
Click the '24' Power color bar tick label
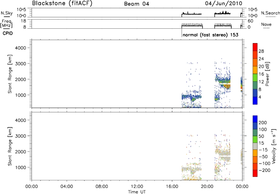tap(261, 59)
